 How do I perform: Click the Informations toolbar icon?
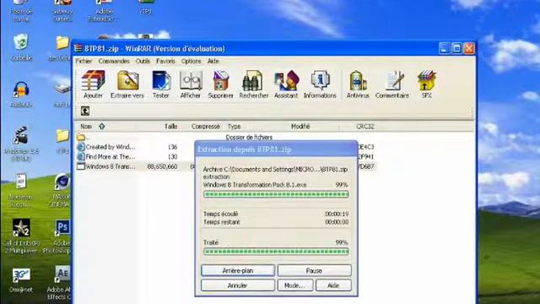coord(320,84)
